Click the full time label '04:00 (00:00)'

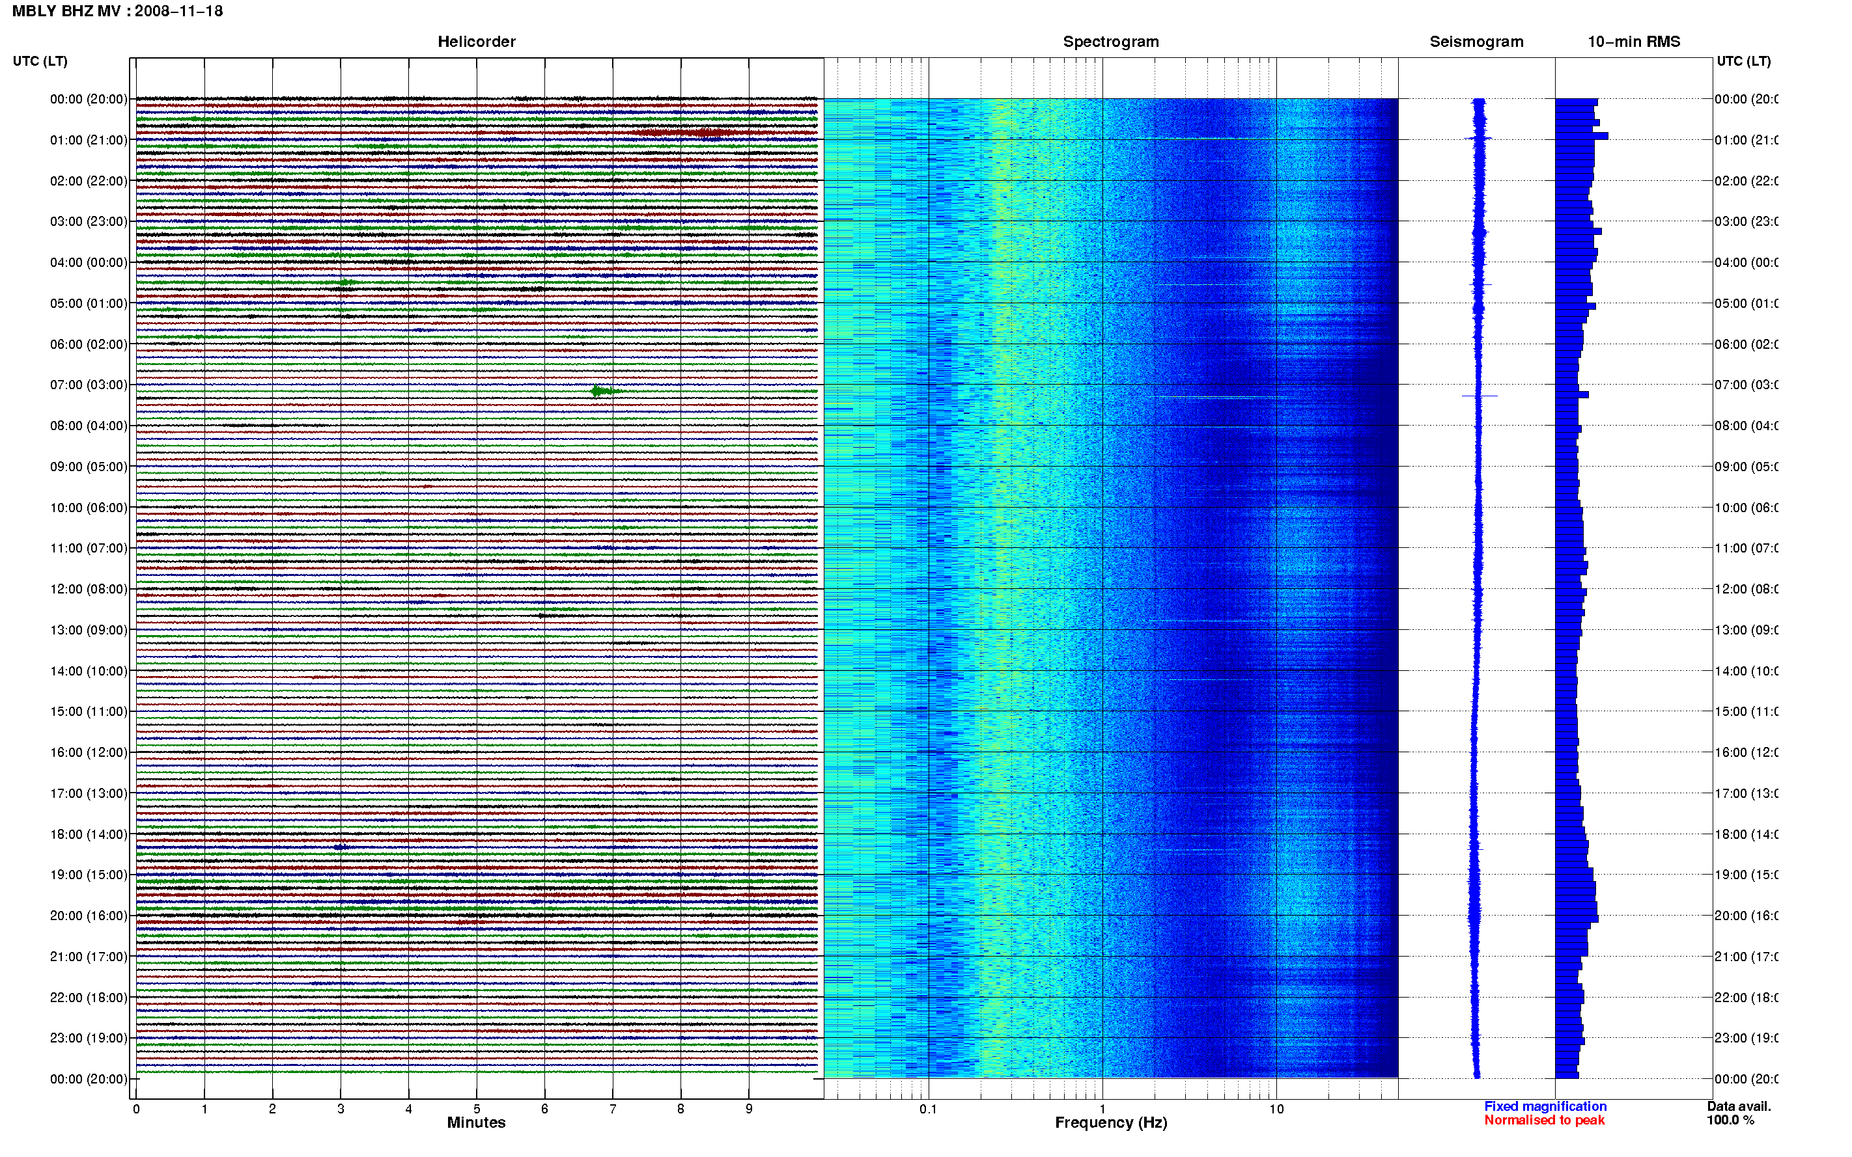pos(89,262)
